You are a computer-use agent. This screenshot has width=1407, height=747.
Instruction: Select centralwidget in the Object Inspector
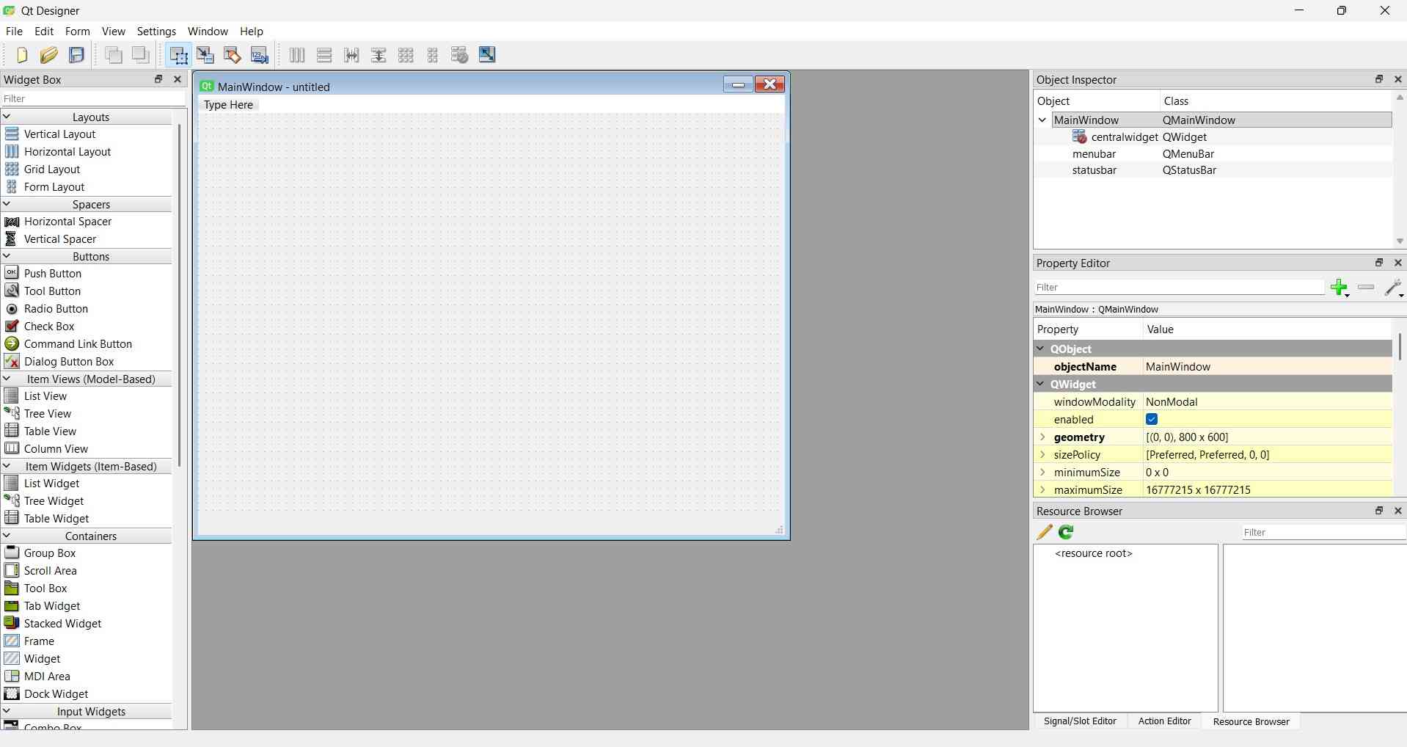click(x=1124, y=137)
